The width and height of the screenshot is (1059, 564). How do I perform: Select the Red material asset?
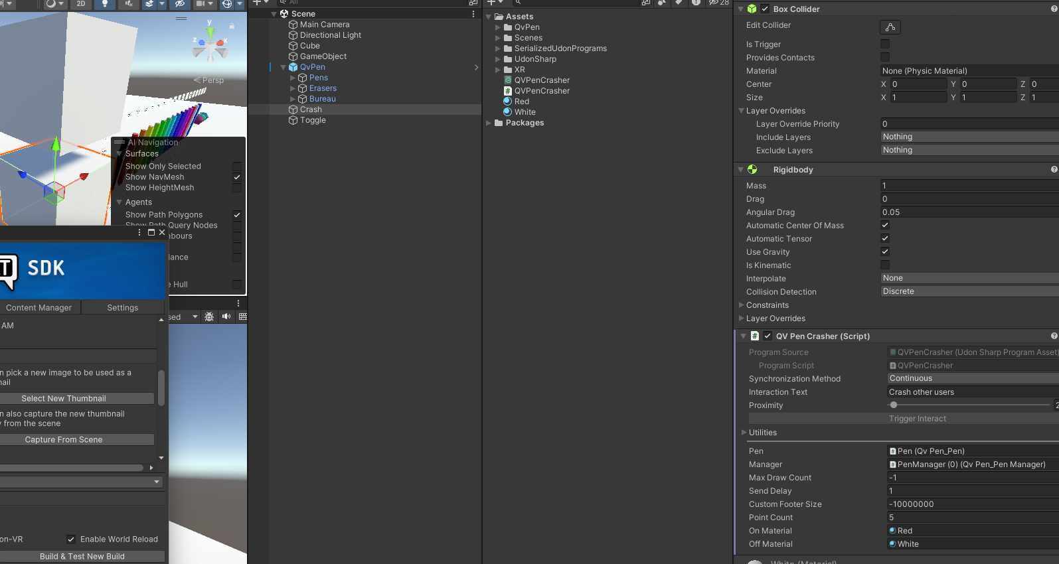click(x=517, y=102)
